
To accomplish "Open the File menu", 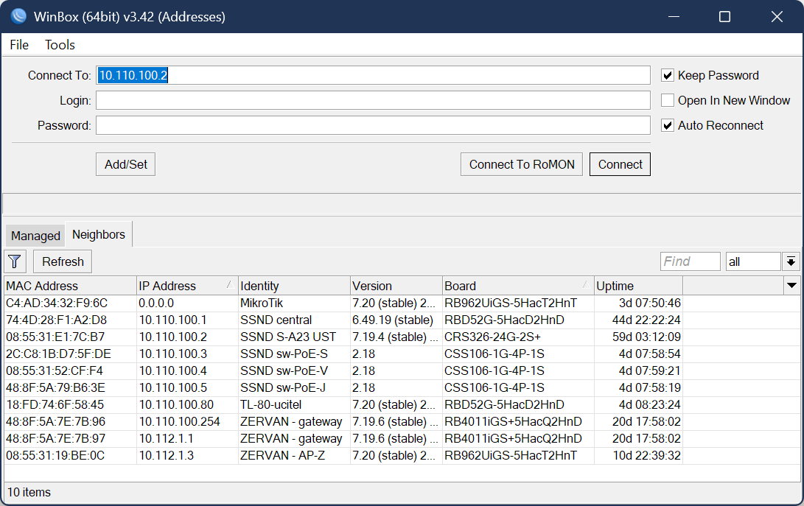I will [x=19, y=45].
